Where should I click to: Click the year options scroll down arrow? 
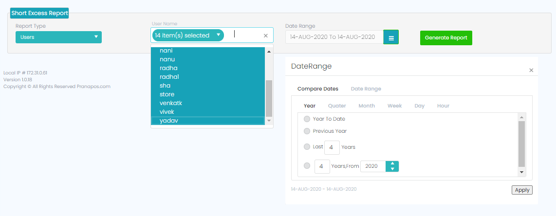pos(521,172)
